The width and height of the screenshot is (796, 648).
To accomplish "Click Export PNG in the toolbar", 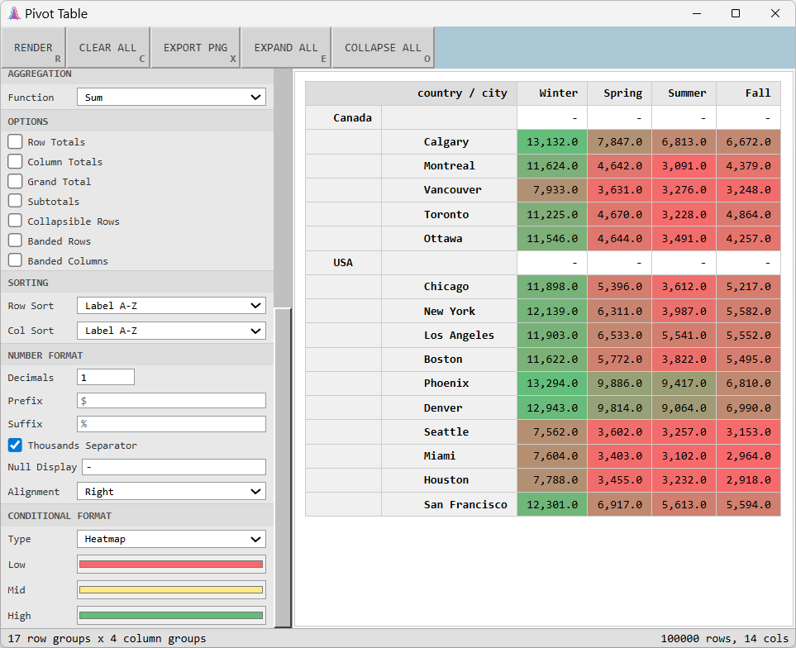I will [195, 48].
